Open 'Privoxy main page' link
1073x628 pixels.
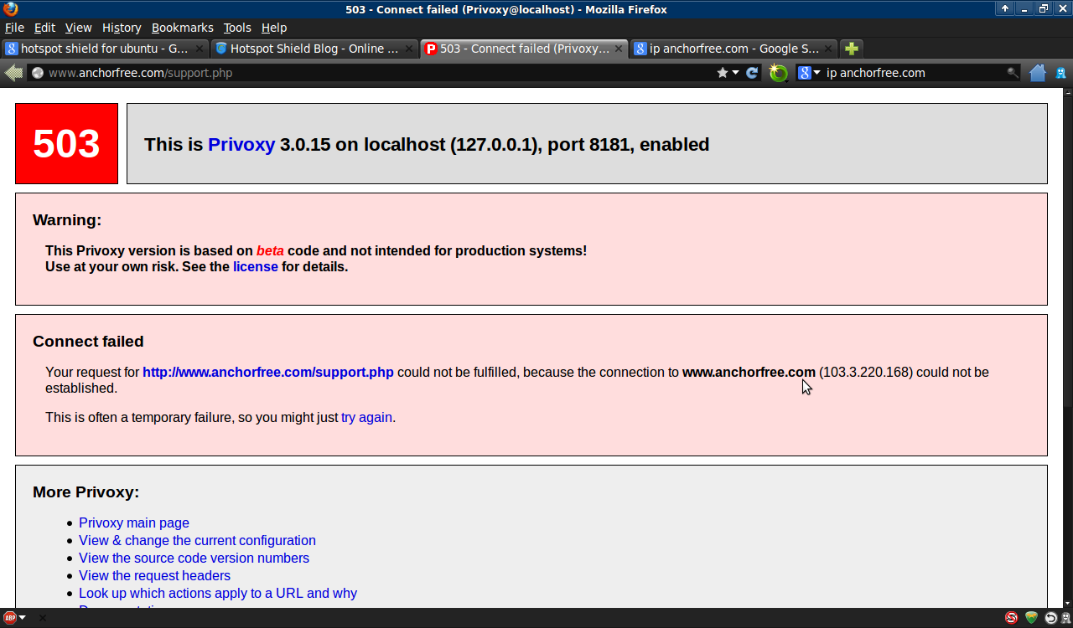coord(134,522)
